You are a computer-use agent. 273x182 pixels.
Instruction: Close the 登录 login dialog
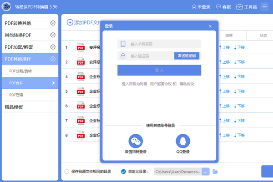pos(210,26)
